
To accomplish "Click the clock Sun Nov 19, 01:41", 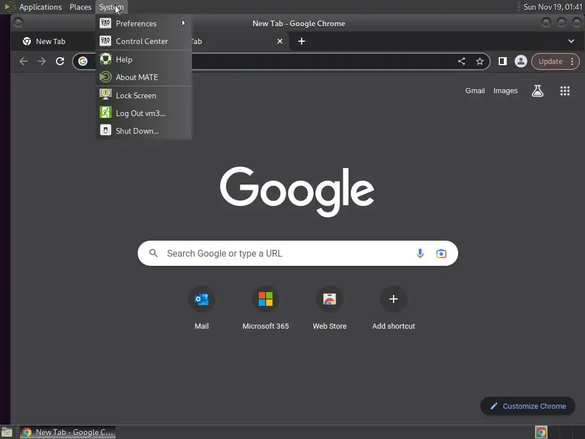I will pos(552,7).
